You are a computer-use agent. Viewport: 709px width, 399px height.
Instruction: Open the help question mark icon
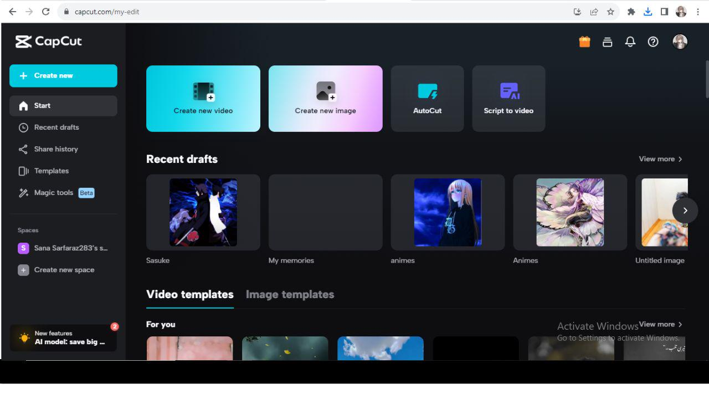tap(653, 42)
